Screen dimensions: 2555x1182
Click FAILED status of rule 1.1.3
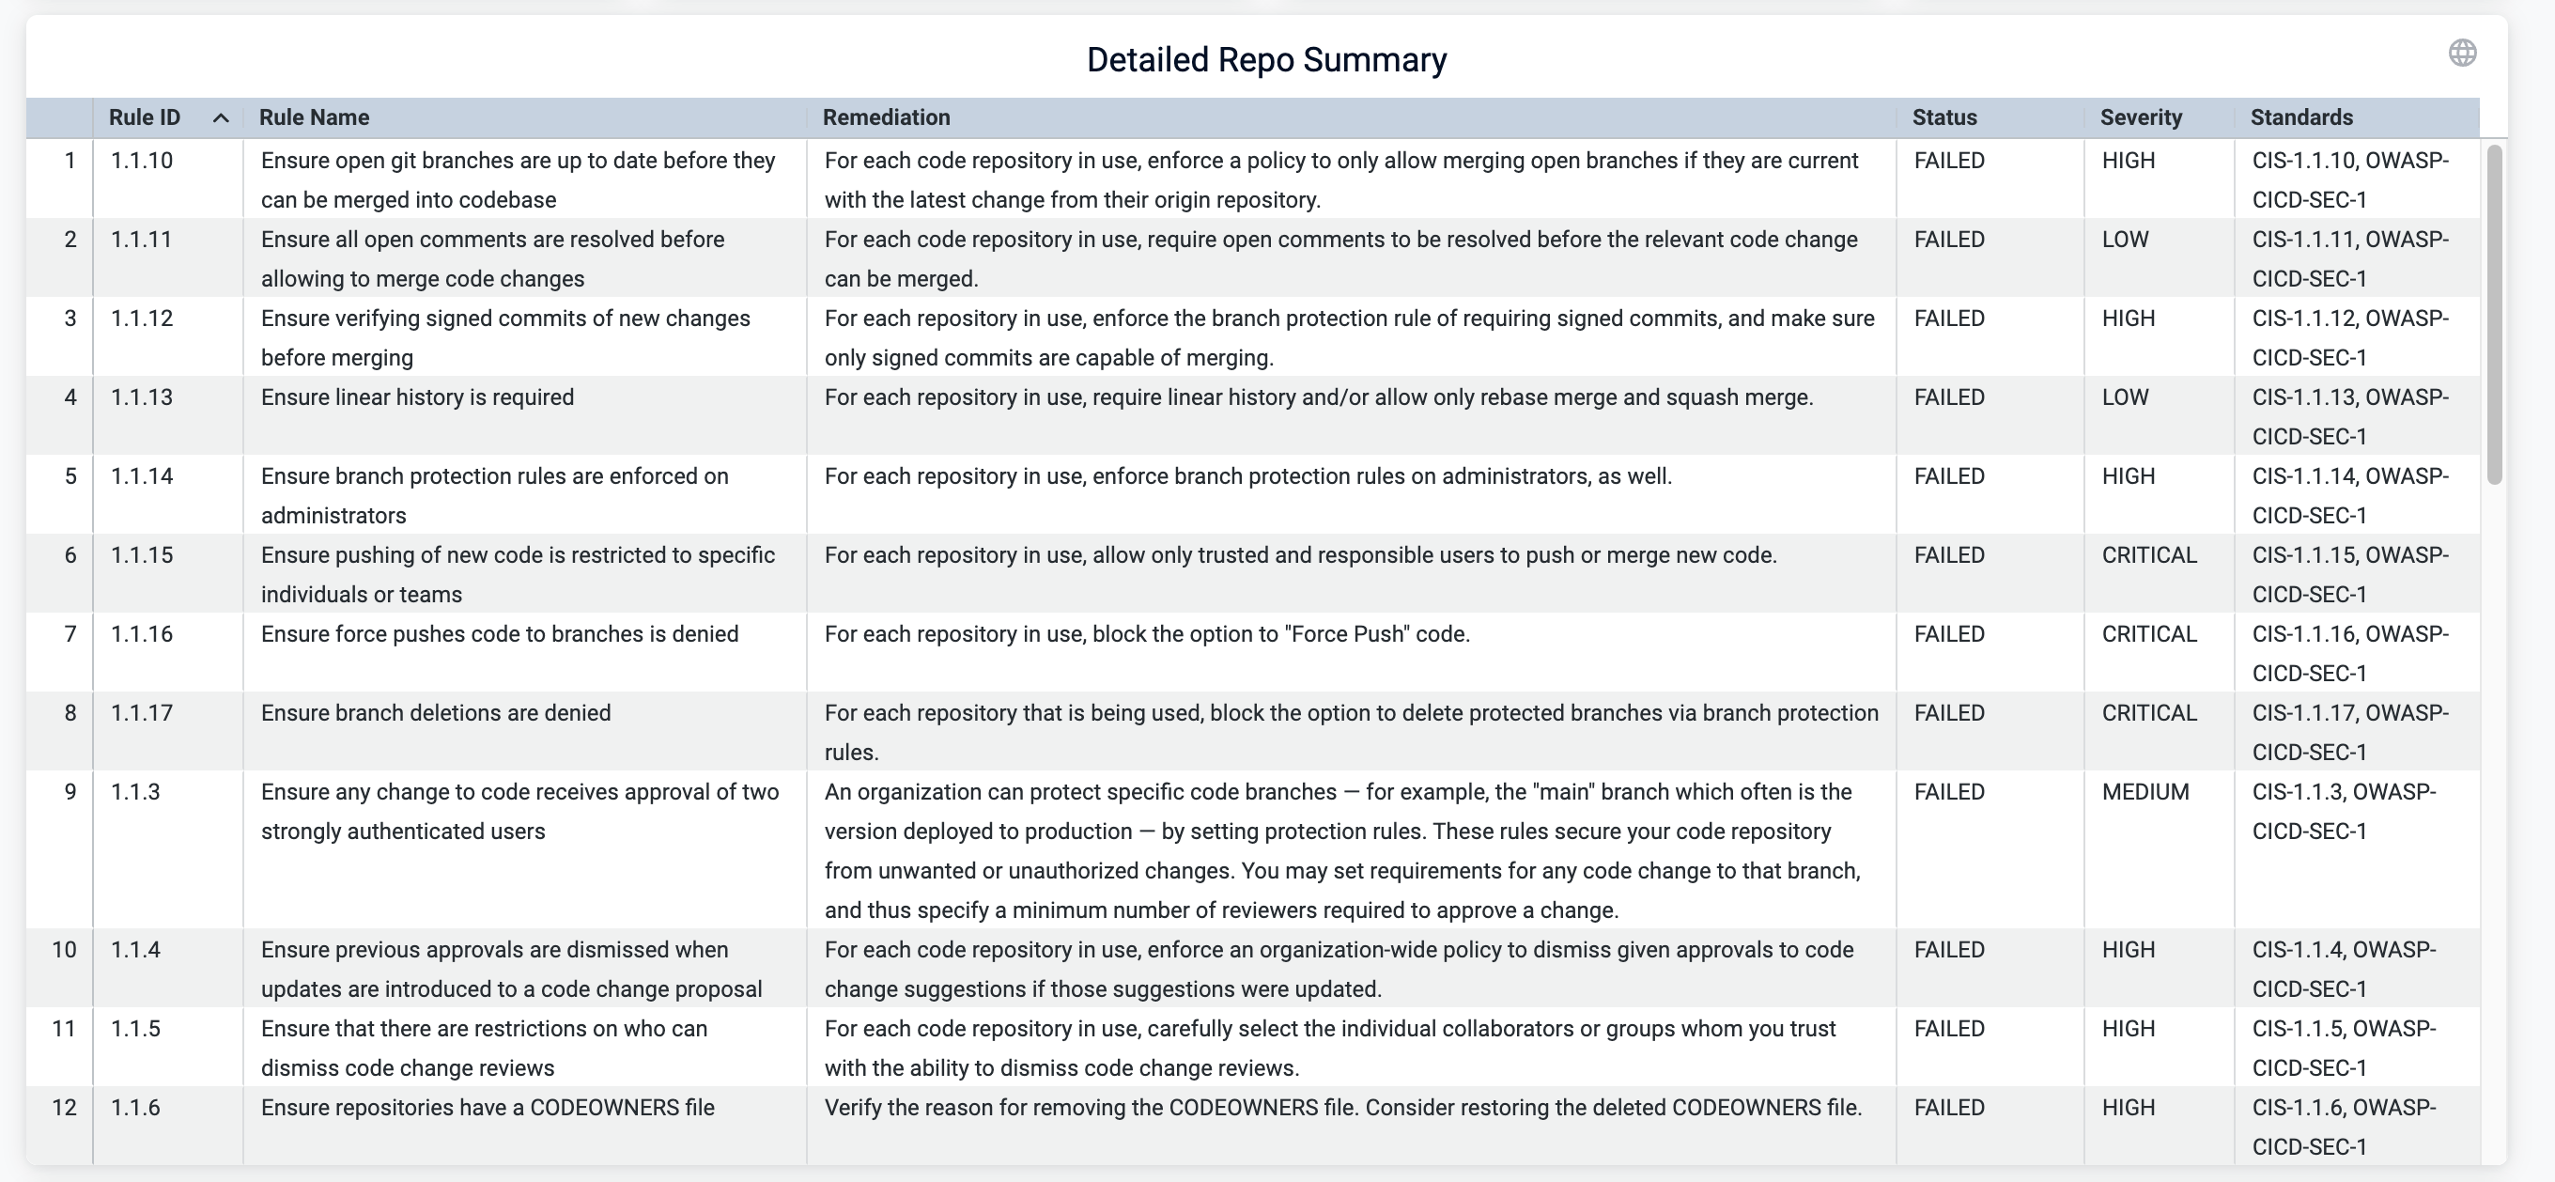tap(1949, 792)
